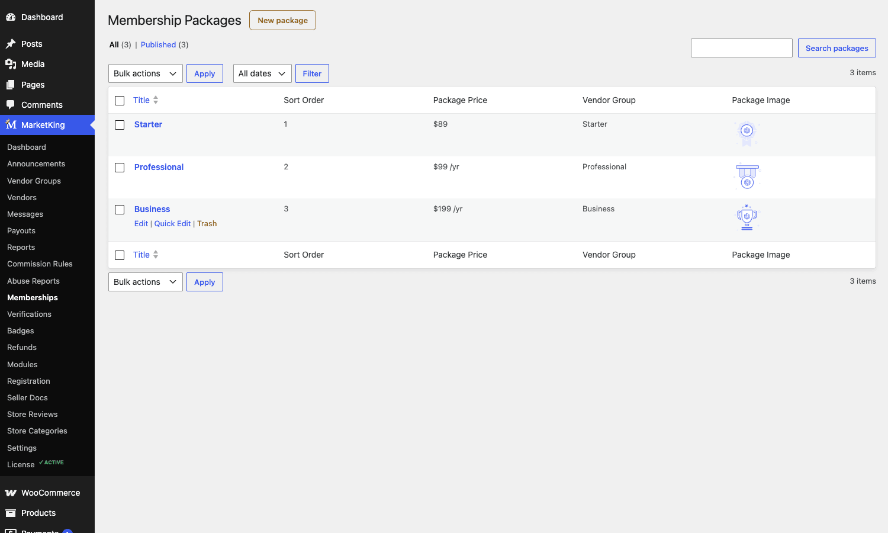Image resolution: width=888 pixels, height=533 pixels.
Task: Check the Professional package checkbox
Action: (120, 168)
